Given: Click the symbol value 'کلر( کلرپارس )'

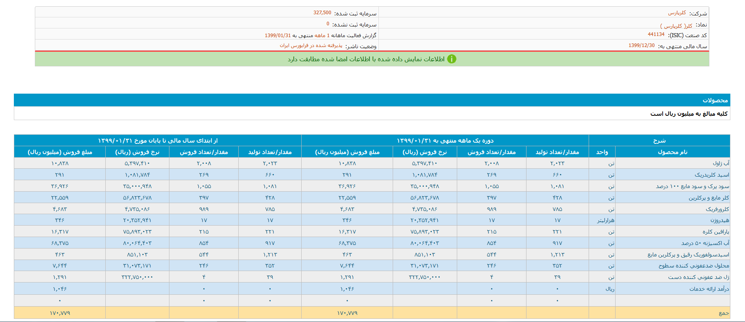Looking at the screenshot, I should click(x=676, y=26).
